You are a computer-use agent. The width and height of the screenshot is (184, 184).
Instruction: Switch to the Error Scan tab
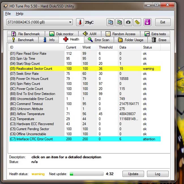coord(99,40)
